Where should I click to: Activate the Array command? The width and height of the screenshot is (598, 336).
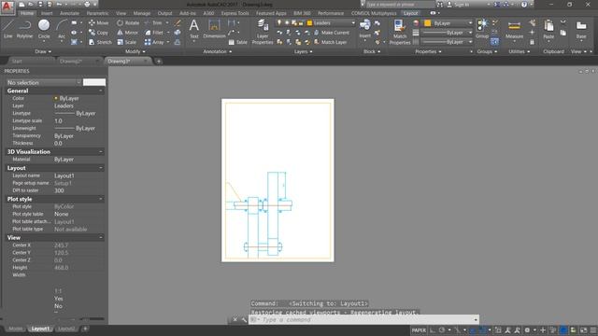coord(154,42)
